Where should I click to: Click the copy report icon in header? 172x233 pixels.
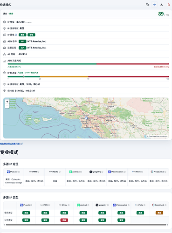(x=147, y=5)
